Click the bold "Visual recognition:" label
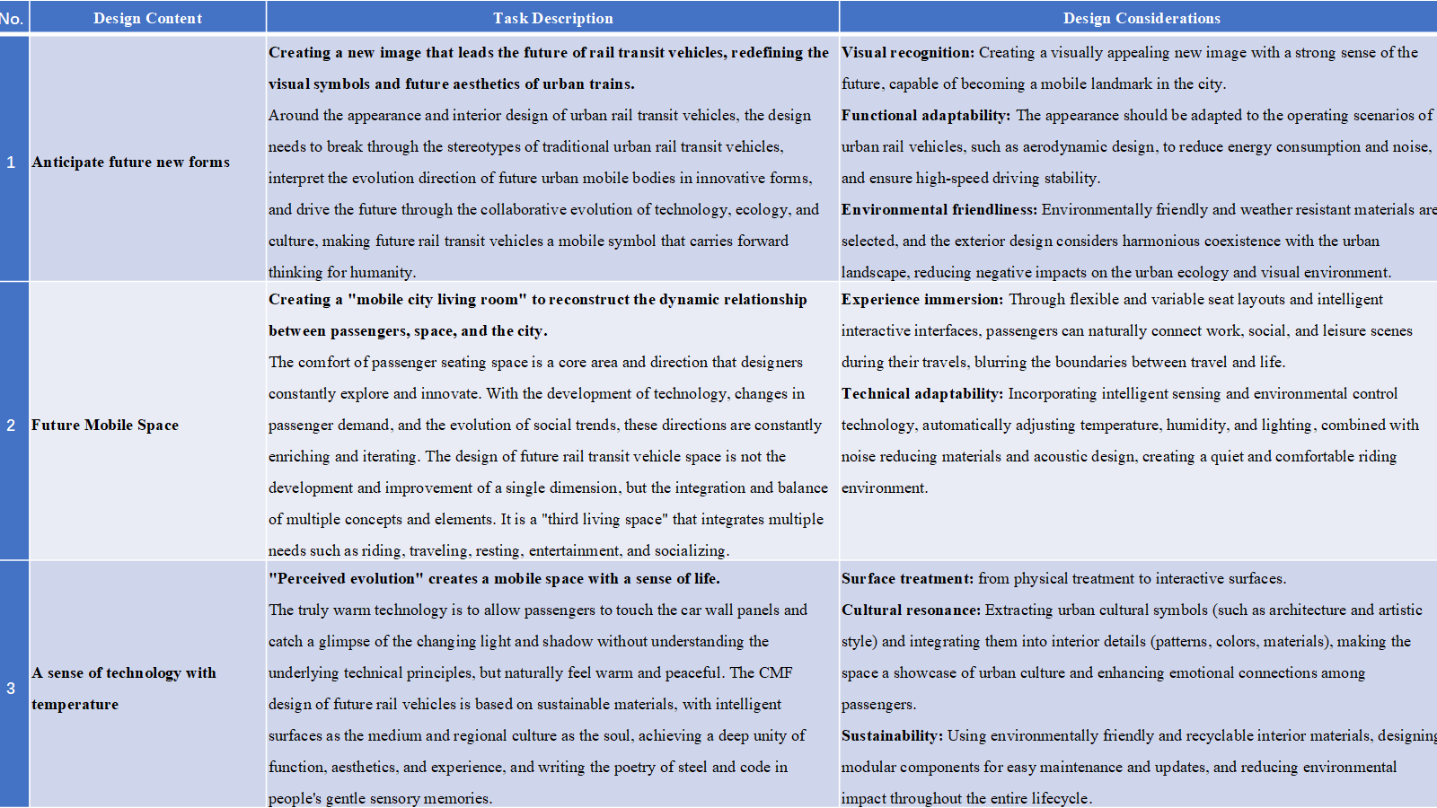This screenshot has width=1437, height=808. tap(907, 53)
